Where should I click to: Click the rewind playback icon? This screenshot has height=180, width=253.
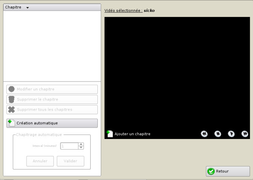click(x=204, y=134)
